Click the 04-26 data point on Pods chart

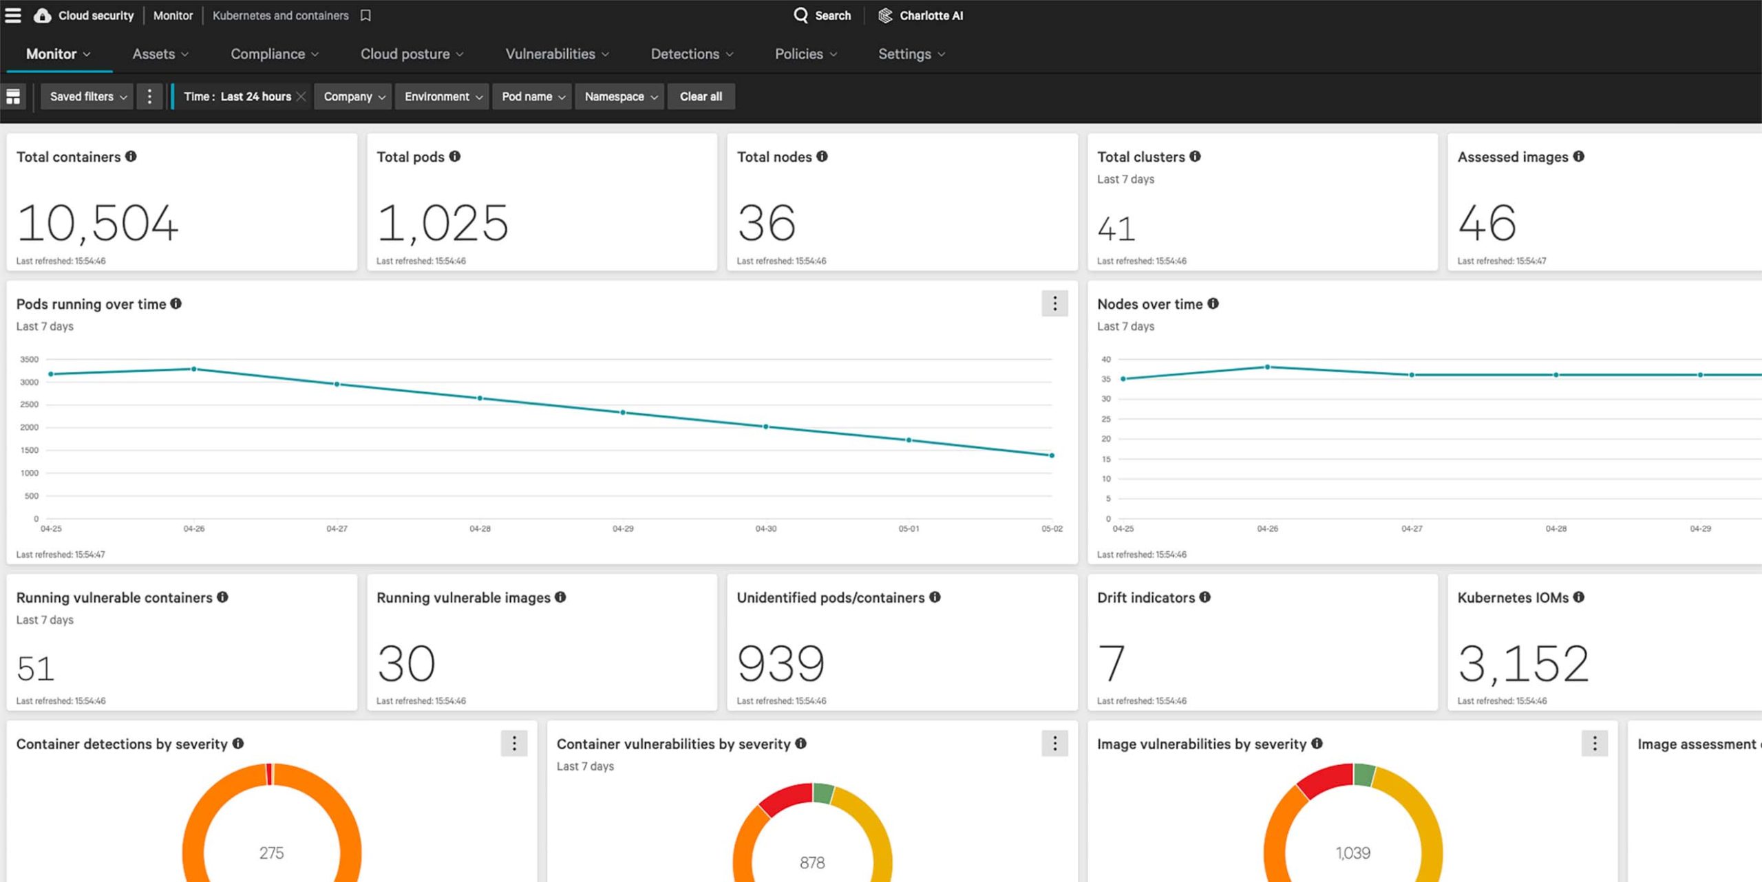point(194,369)
